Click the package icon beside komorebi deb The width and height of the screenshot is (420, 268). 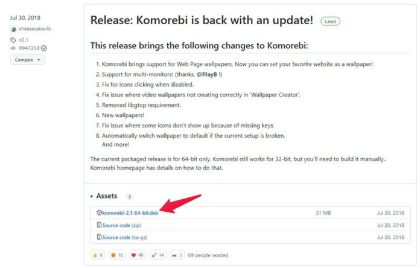pyautogui.click(x=99, y=213)
